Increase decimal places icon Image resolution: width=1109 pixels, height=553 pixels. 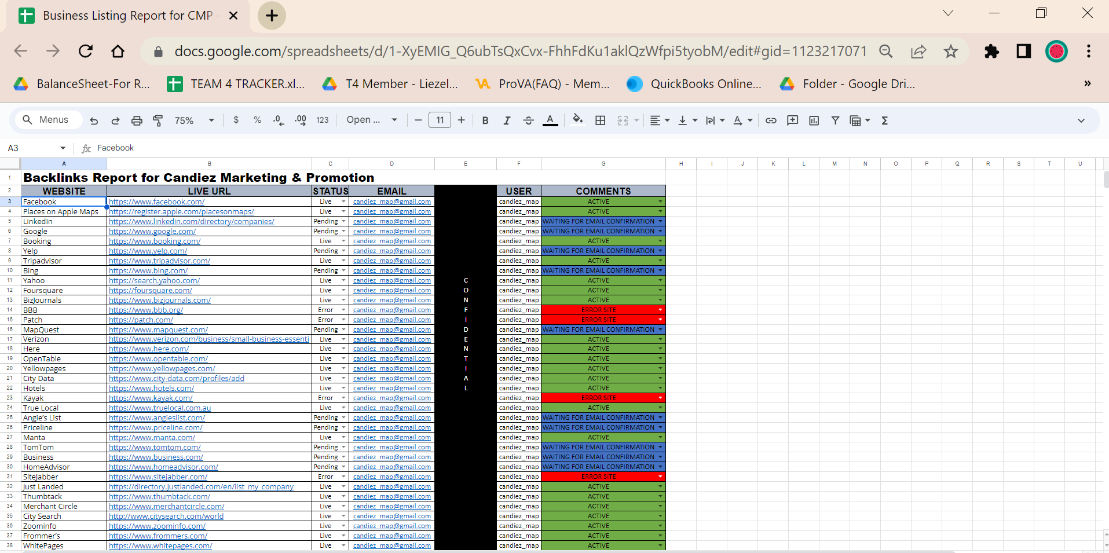tap(301, 120)
